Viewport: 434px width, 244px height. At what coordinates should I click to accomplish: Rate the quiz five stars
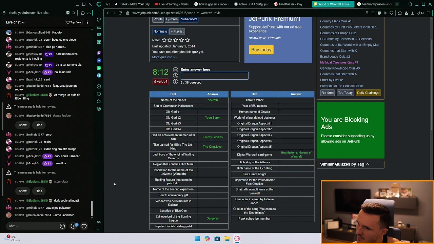coord(187,40)
